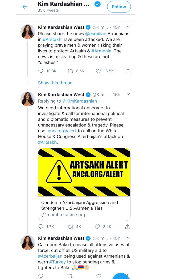Tap the back arrow icon

click(x=25, y=7)
